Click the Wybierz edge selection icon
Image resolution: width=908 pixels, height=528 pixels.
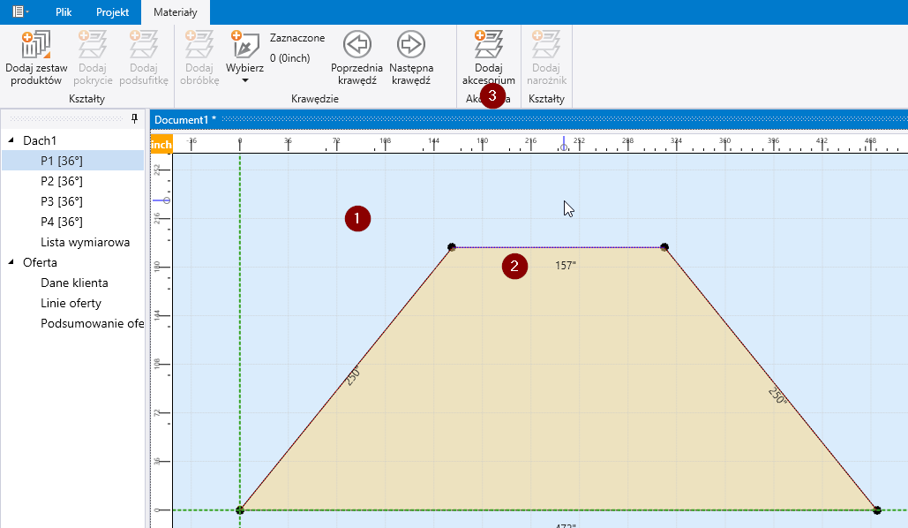click(244, 44)
